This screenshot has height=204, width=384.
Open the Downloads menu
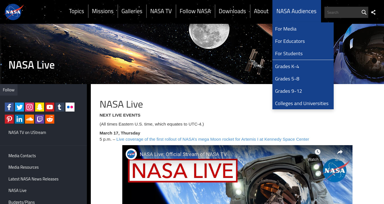pos(232,11)
